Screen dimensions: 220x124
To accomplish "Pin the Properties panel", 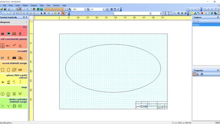I will click(218, 70).
